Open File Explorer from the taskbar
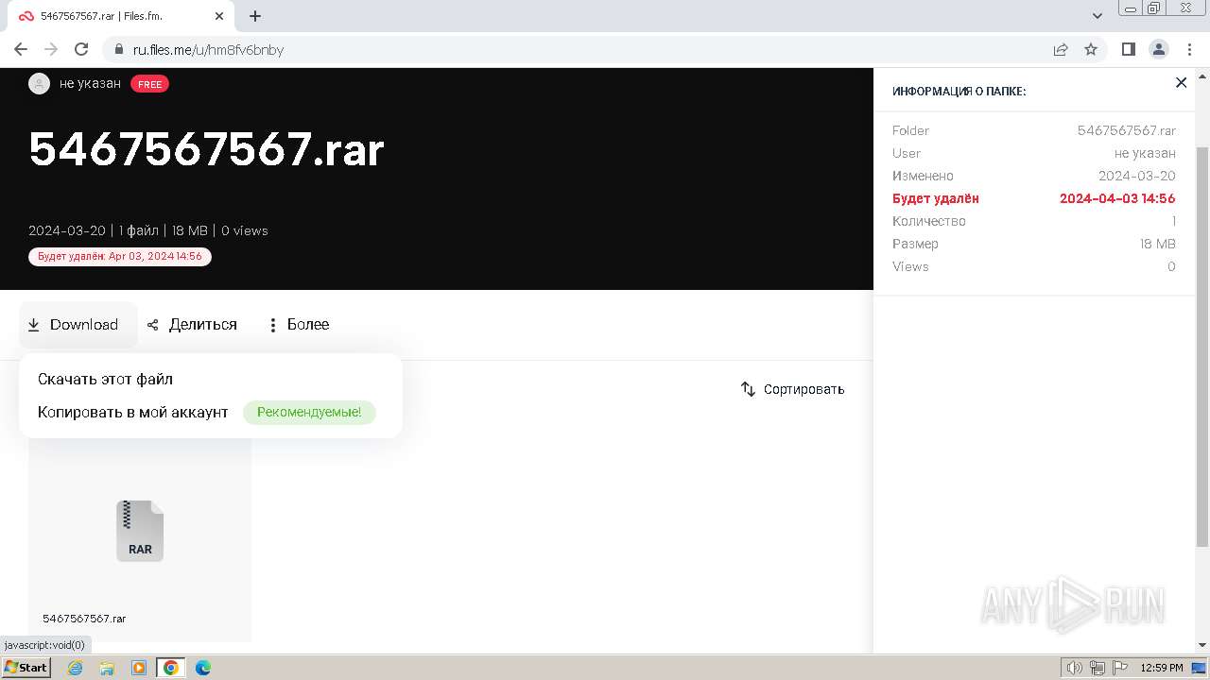Screen dimensions: 1210x680 point(107,668)
